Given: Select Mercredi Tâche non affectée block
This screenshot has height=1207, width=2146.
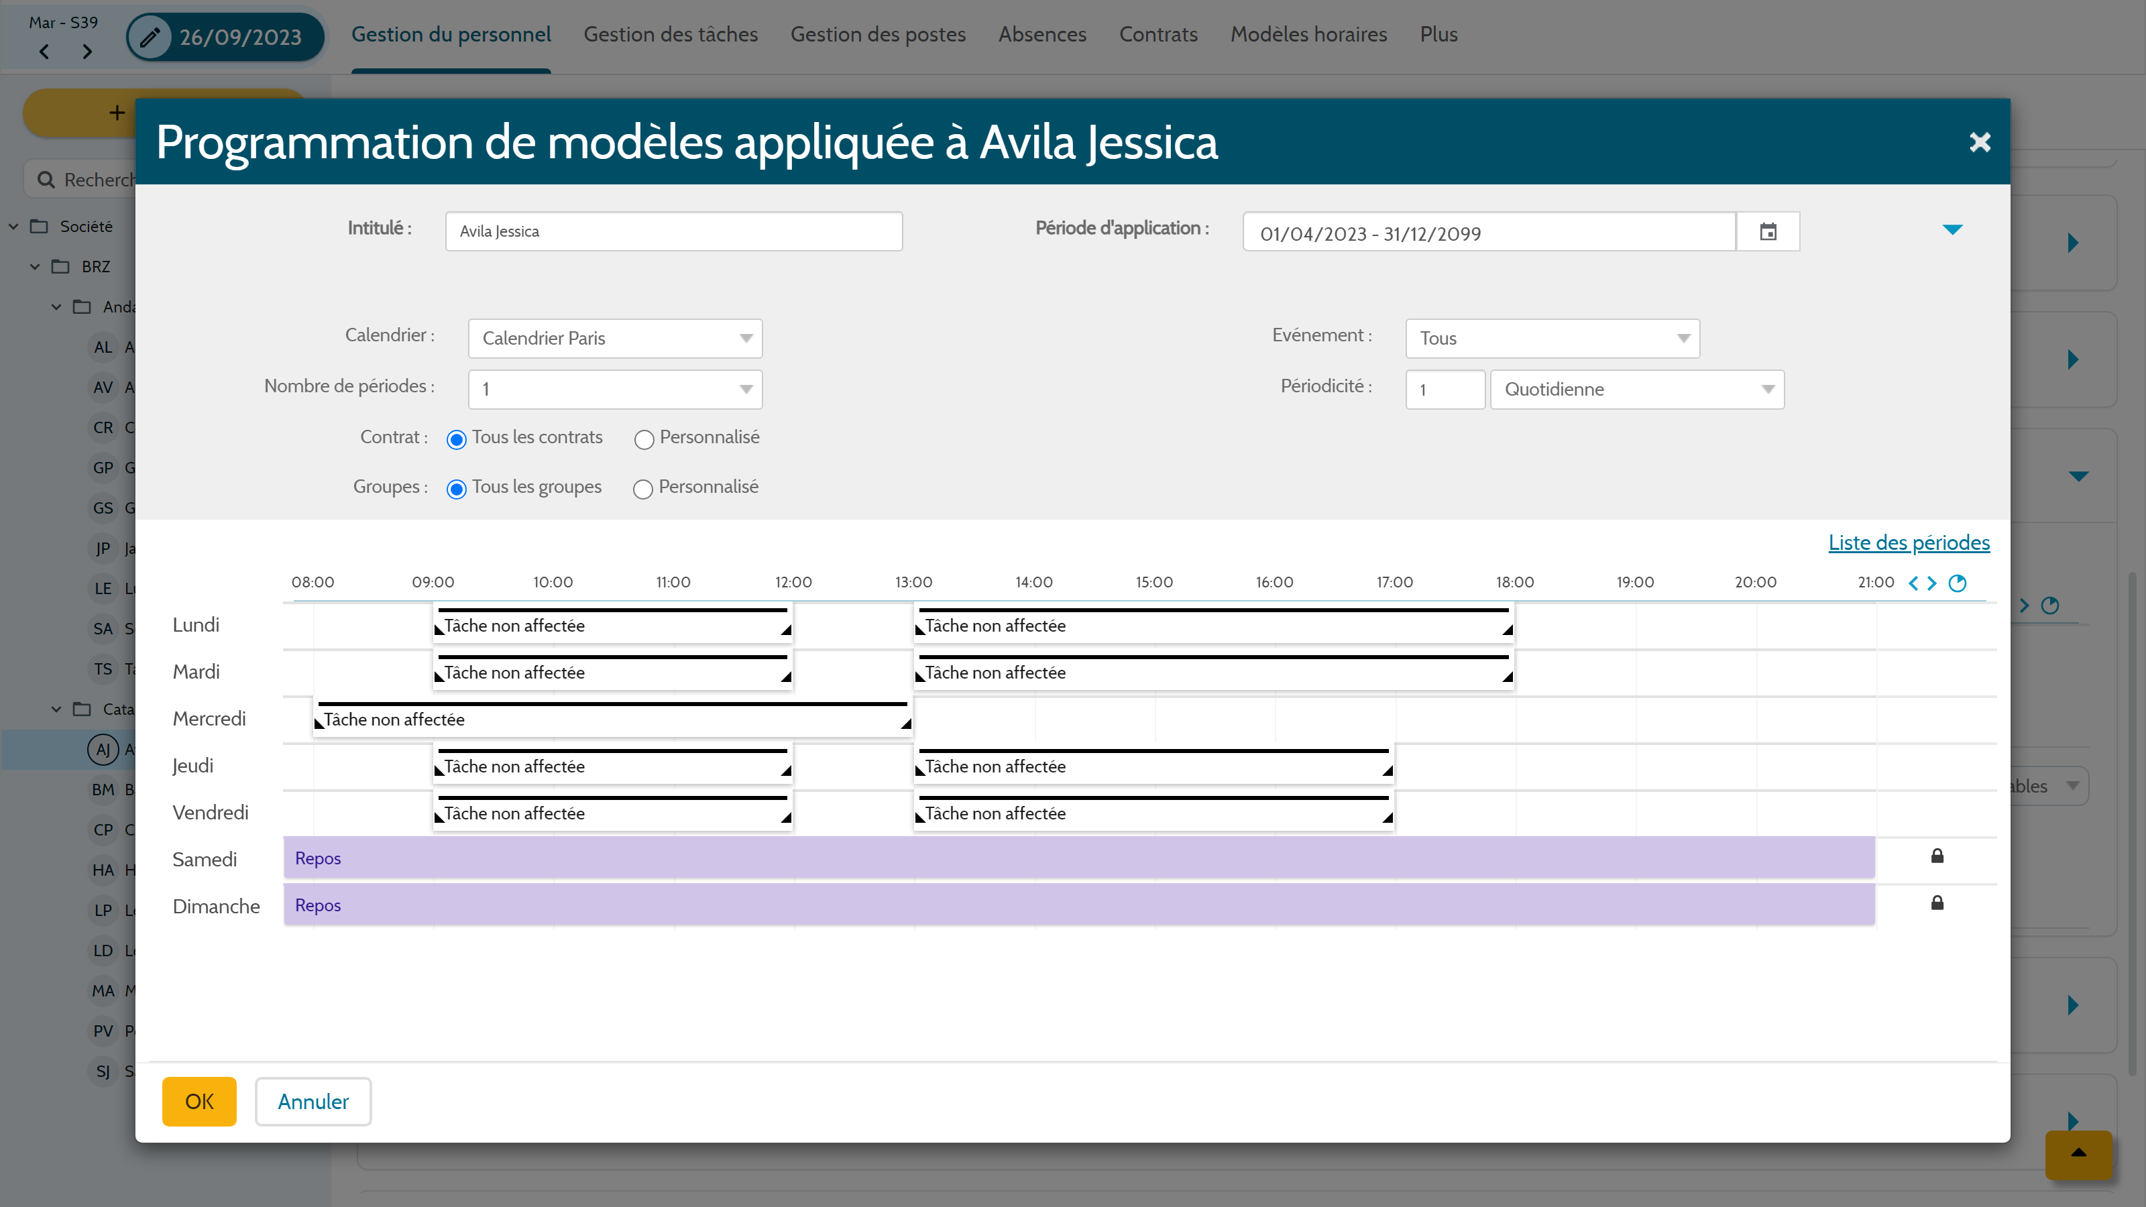Looking at the screenshot, I should coord(612,719).
